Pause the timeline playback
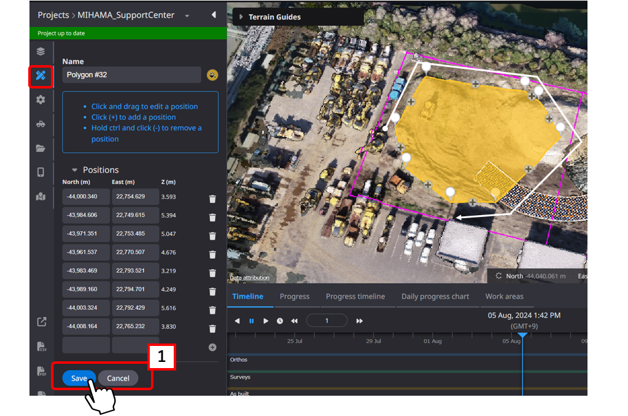 (x=252, y=321)
